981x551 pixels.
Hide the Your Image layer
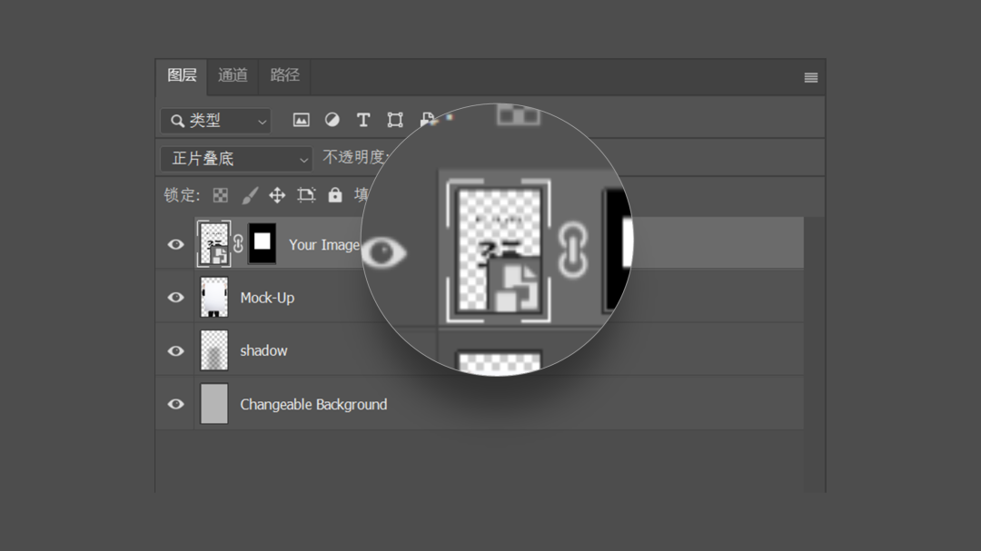176,244
